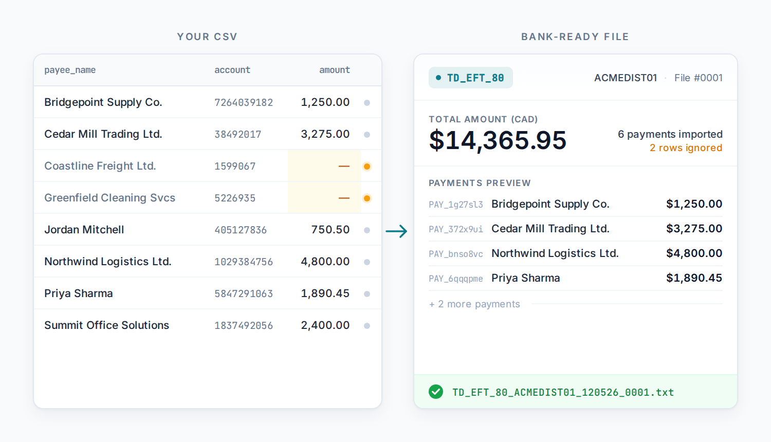
Task: Select the Cedar Mill Trading Ltd. CSV row name
Action: pyautogui.click(x=103, y=134)
